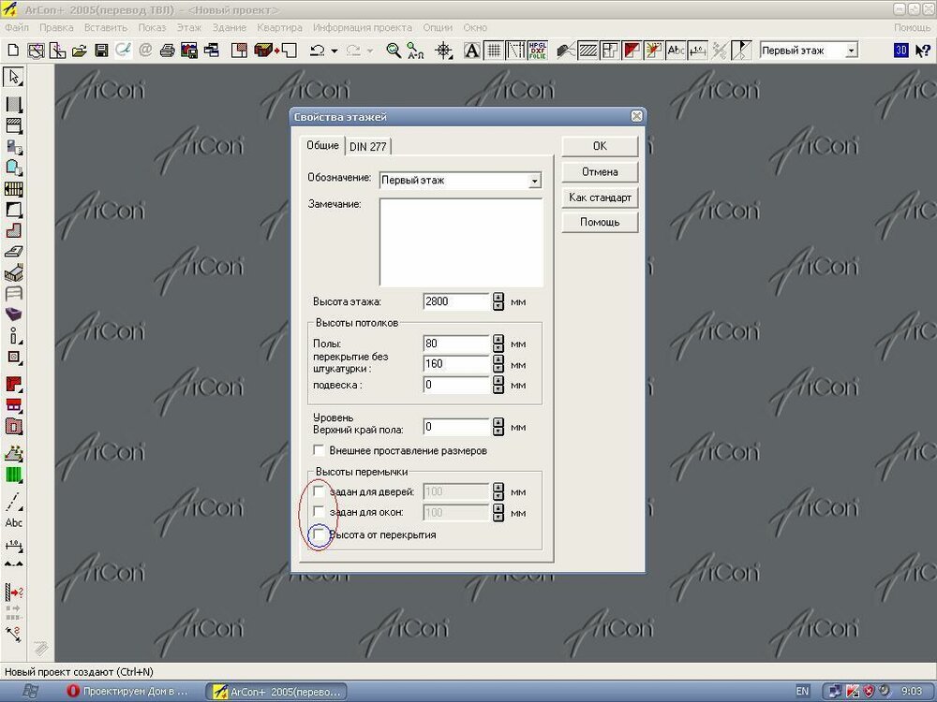This screenshot has height=702, width=937.
Task: Check 'задан для окон' lintel height option
Action: click(x=320, y=512)
